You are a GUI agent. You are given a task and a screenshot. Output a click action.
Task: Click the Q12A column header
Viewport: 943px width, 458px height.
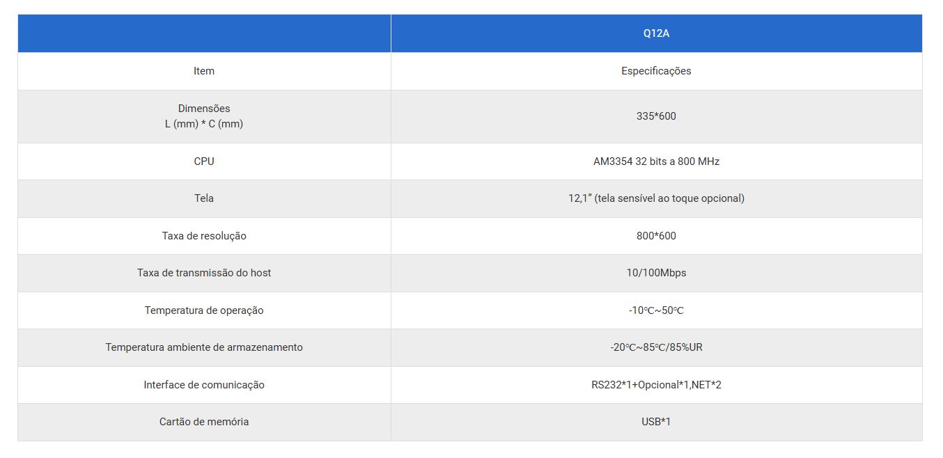tap(656, 33)
